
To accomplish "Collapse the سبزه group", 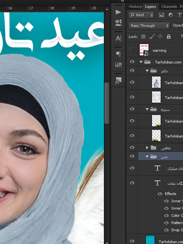I will pos(147,109).
